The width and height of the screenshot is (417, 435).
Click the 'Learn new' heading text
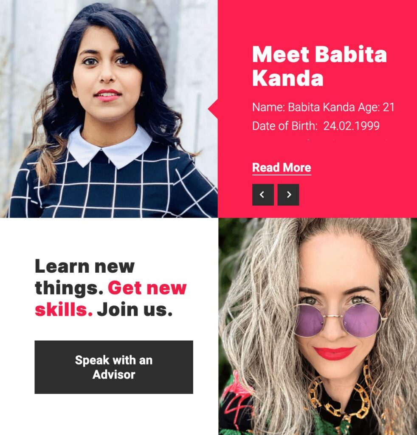(x=85, y=266)
